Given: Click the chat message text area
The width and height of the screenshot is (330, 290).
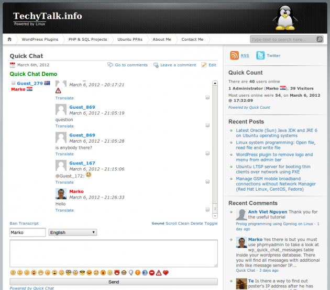Looking at the screenshot, I should point(114,253).
